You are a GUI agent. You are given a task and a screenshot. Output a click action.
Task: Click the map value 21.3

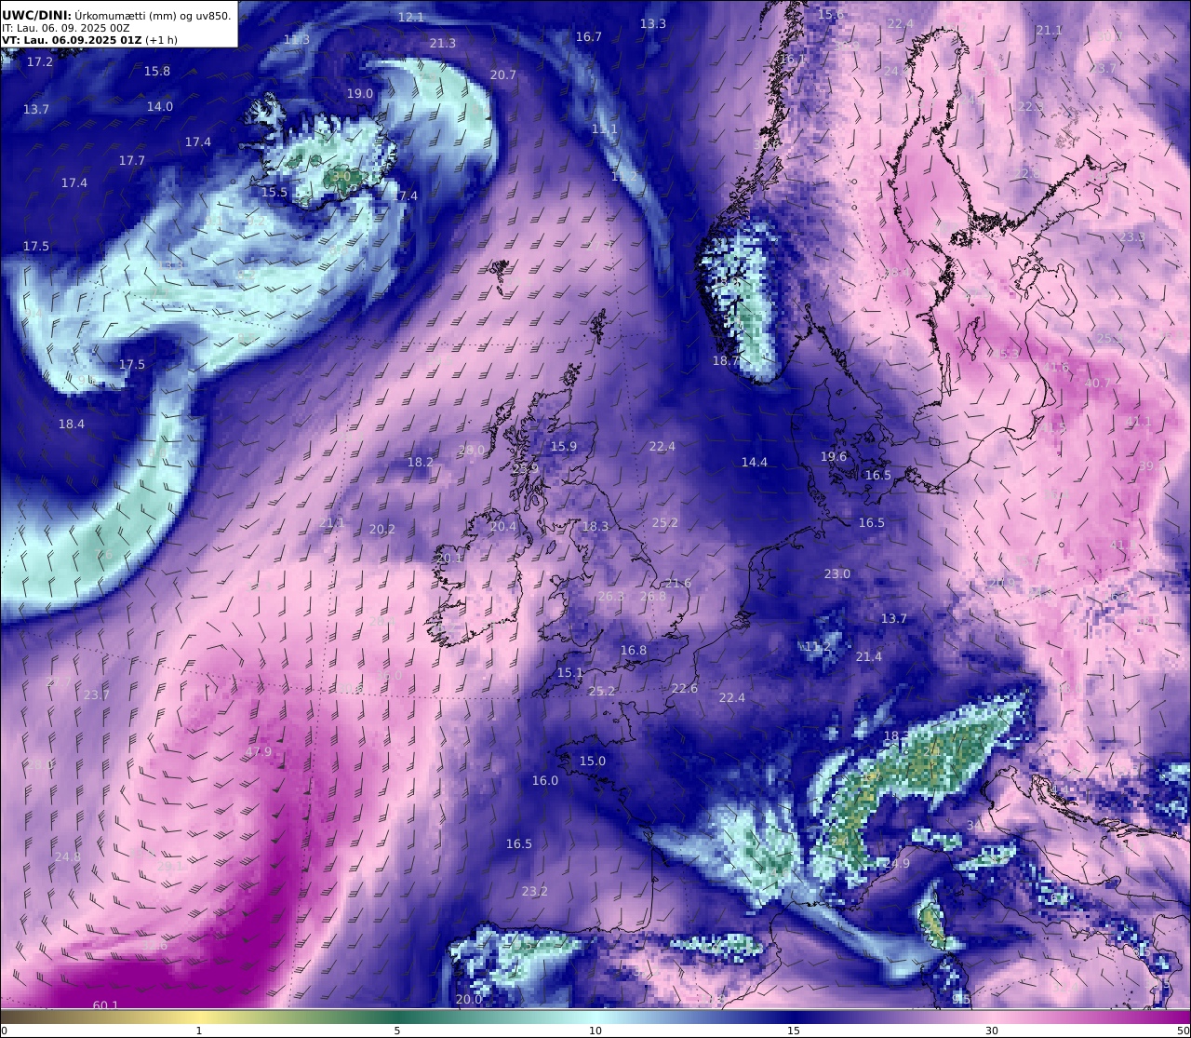(443, 43)
